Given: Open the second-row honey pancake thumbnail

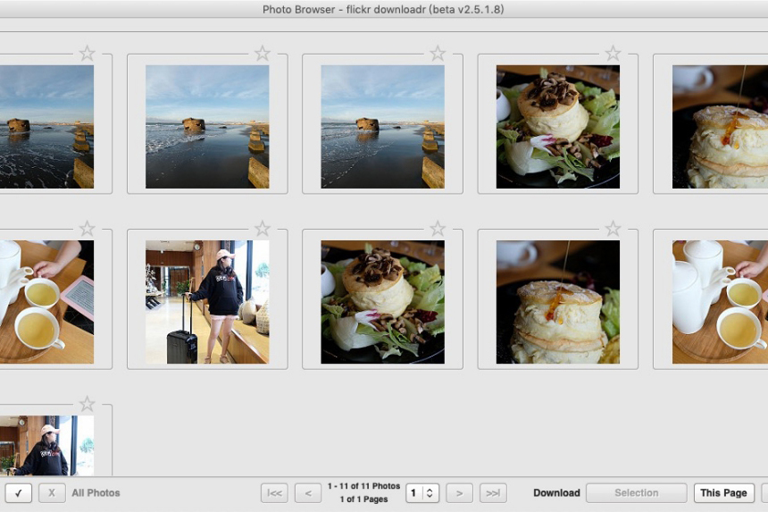Looking at the screenshot, I should [558, 302].
